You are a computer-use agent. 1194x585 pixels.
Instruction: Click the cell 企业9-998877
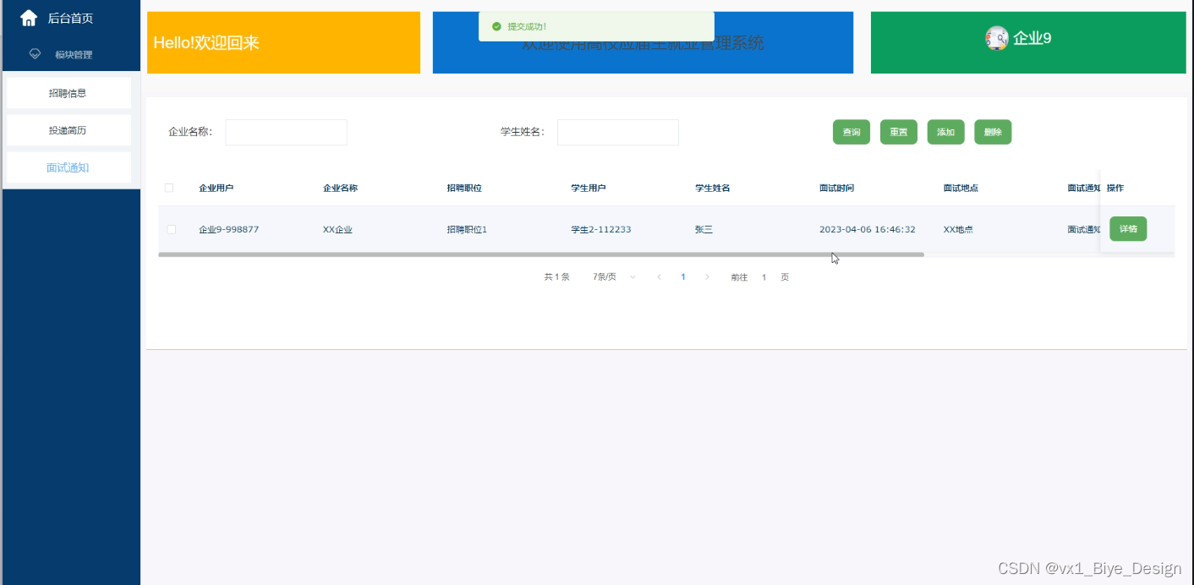(x=229, y=229)
